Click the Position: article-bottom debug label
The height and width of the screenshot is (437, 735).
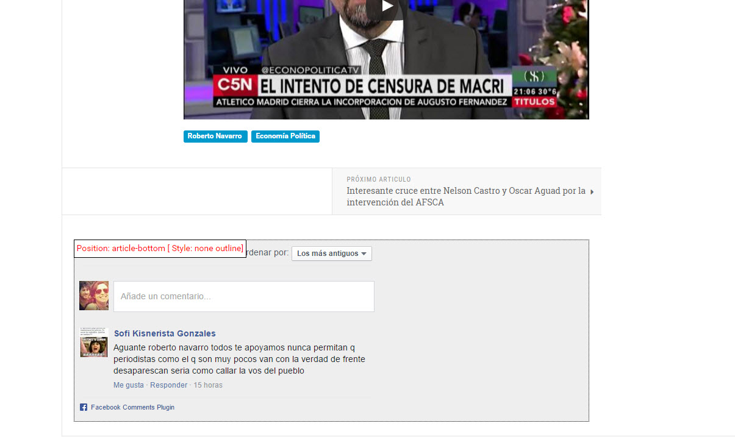click(160, 249)
